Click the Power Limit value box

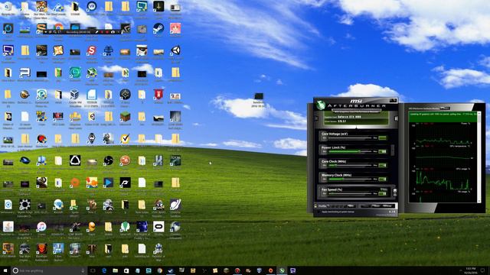point(383,151)
